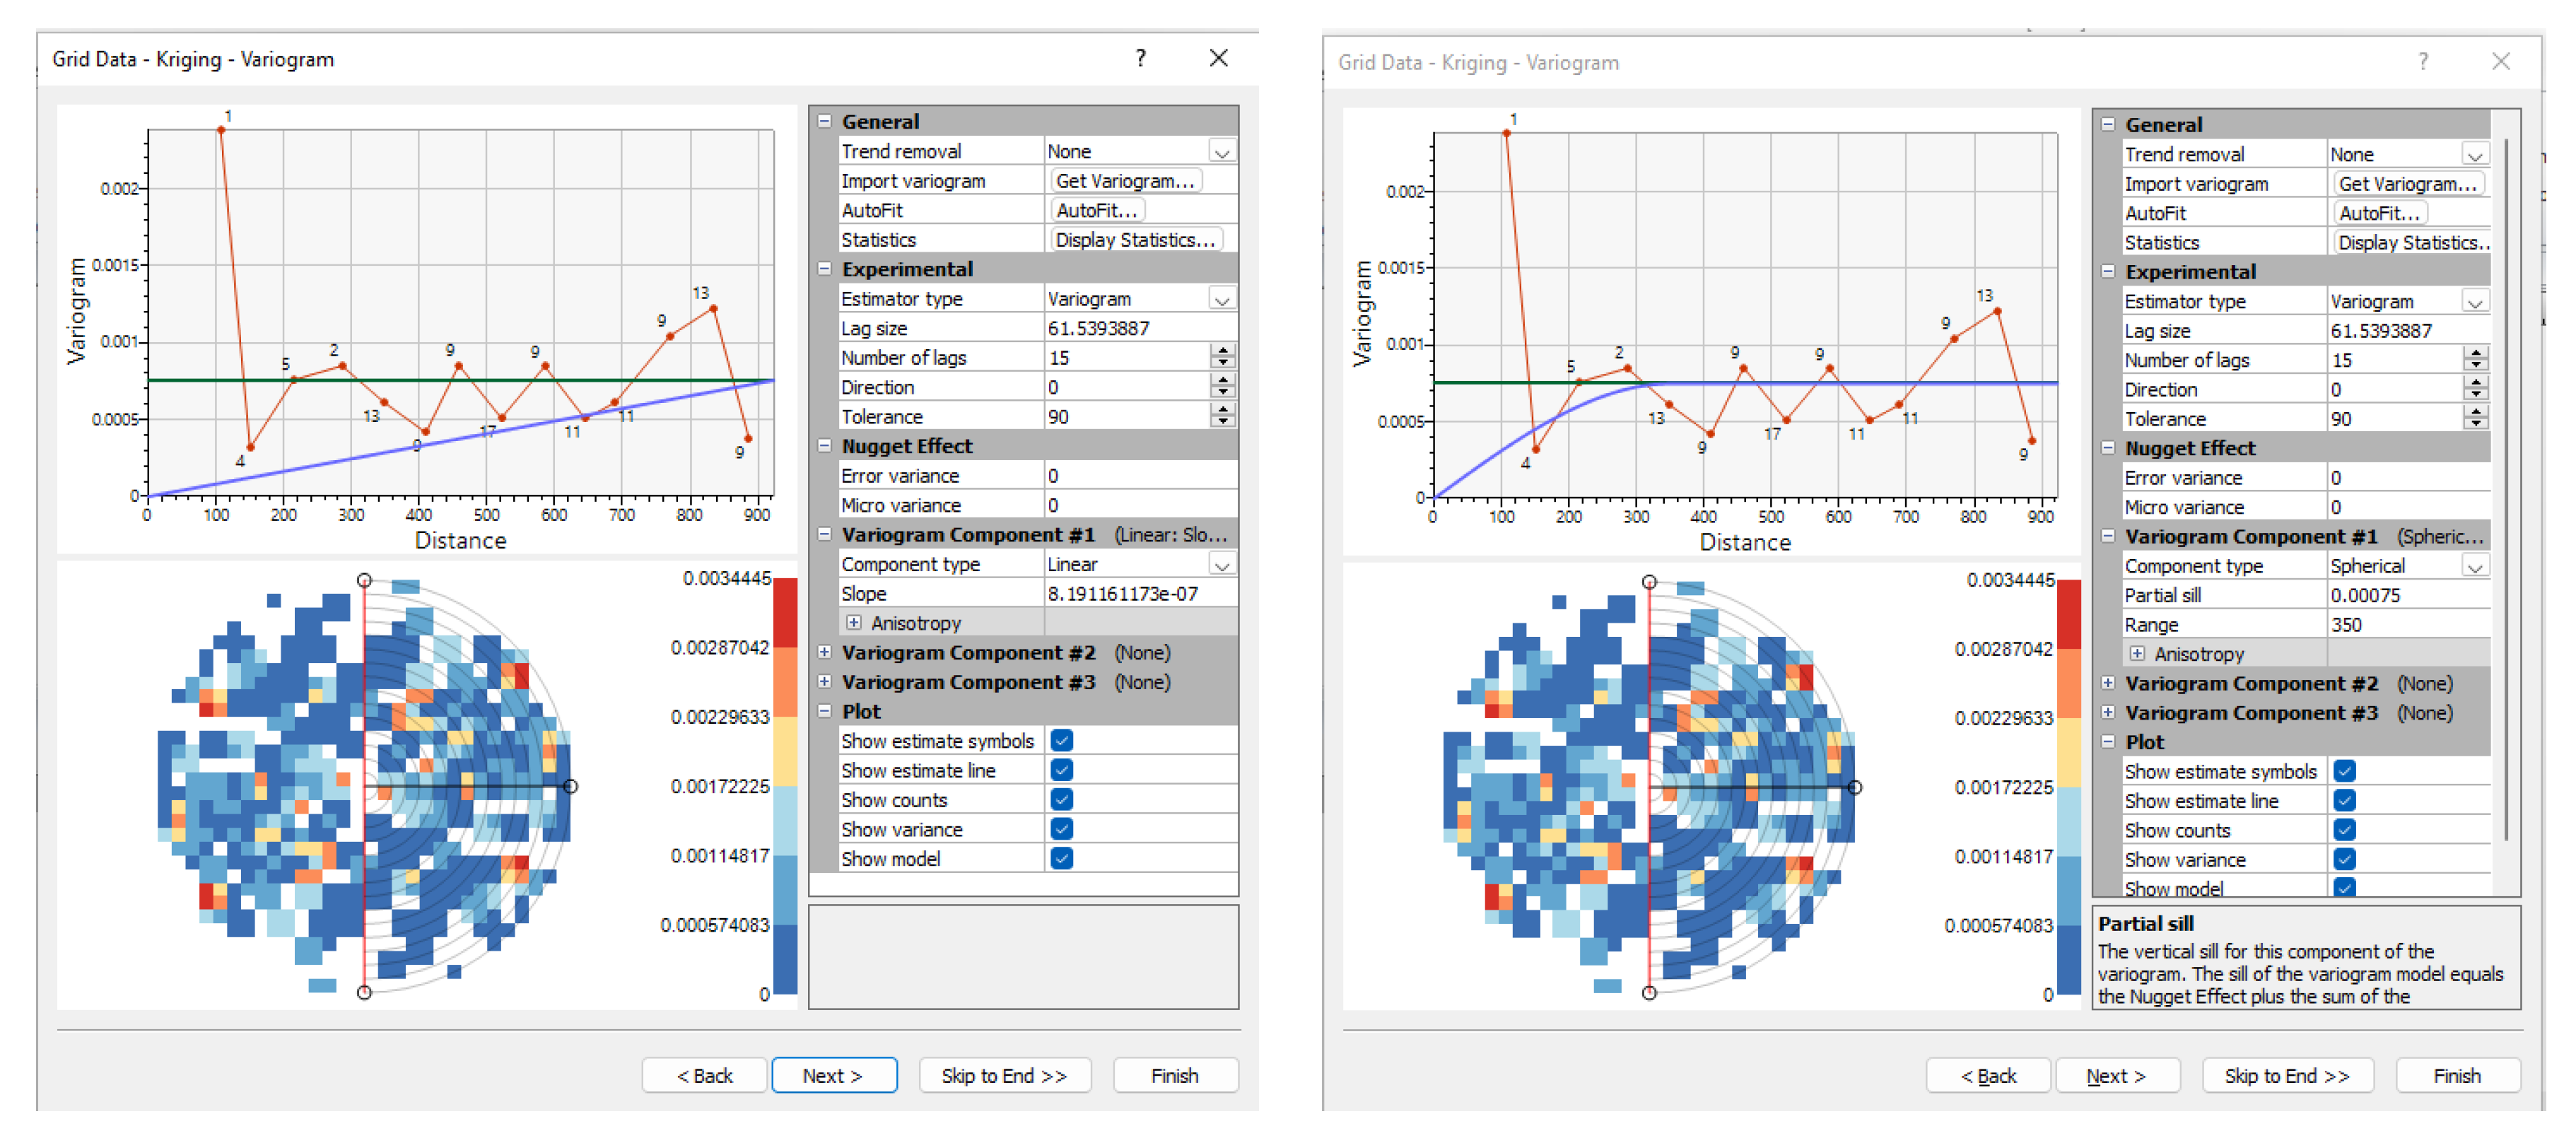Expand Anisotropy row in right dialog
The height and width of the screenshot is (1138, 2576).
[x=2137, y=654]
